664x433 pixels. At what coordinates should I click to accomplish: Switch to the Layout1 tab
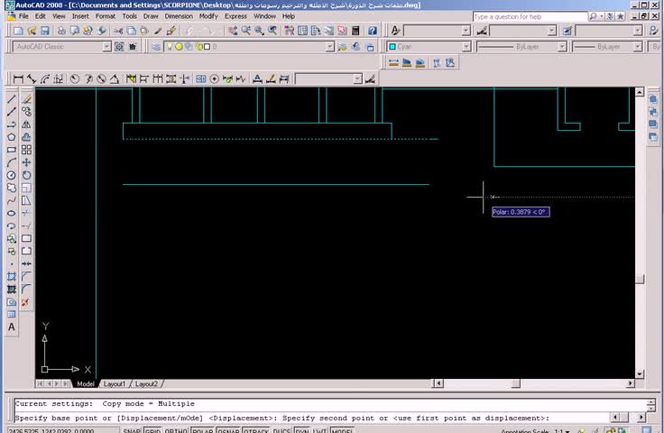coord(115,384)
